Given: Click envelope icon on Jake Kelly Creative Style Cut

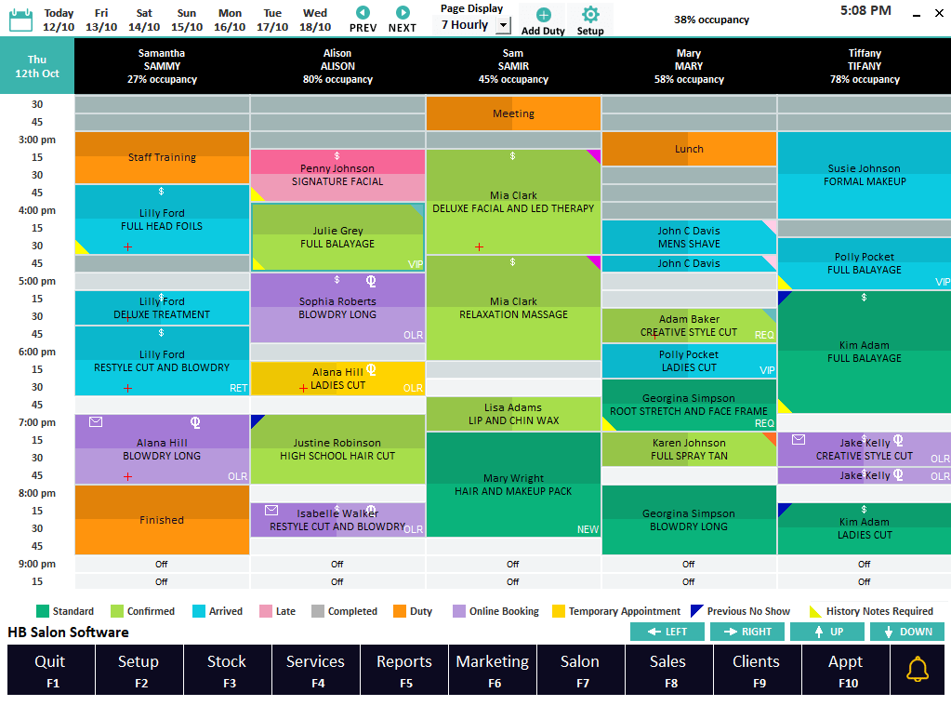Looking at the screenshot, I should tap(799, 440).
